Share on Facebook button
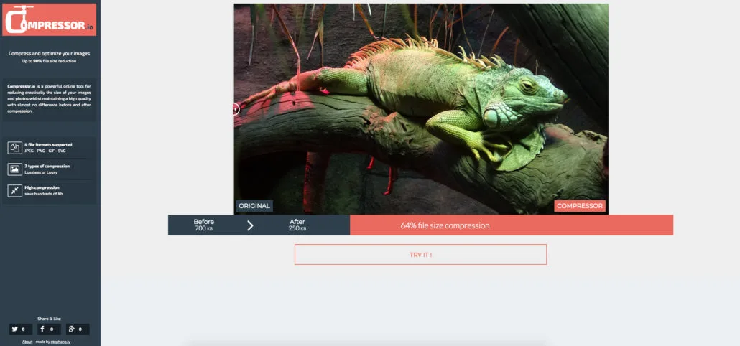 [x=49, y=329]
